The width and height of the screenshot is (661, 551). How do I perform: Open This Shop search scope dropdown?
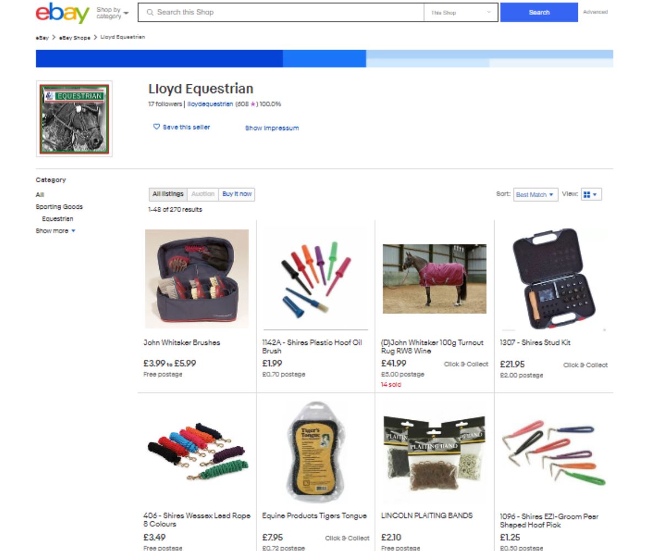tap(461, 12)
